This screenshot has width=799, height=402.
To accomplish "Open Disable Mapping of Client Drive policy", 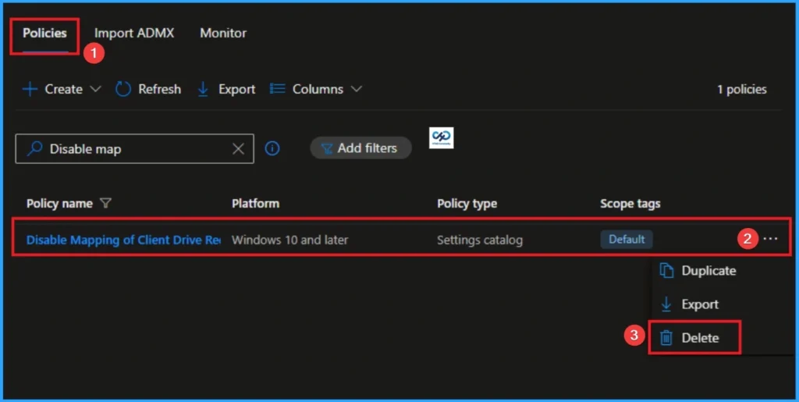I will [x=123, y=240].
